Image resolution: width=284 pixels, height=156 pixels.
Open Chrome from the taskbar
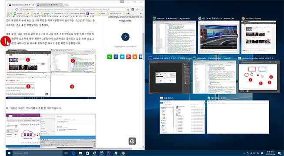123,153
